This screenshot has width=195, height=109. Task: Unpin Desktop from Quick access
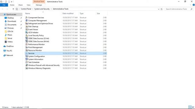point(21,18)
